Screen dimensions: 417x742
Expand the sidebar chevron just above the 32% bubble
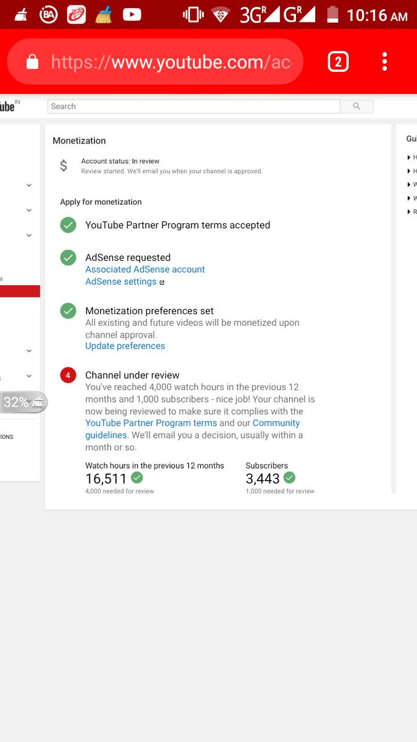29,376
